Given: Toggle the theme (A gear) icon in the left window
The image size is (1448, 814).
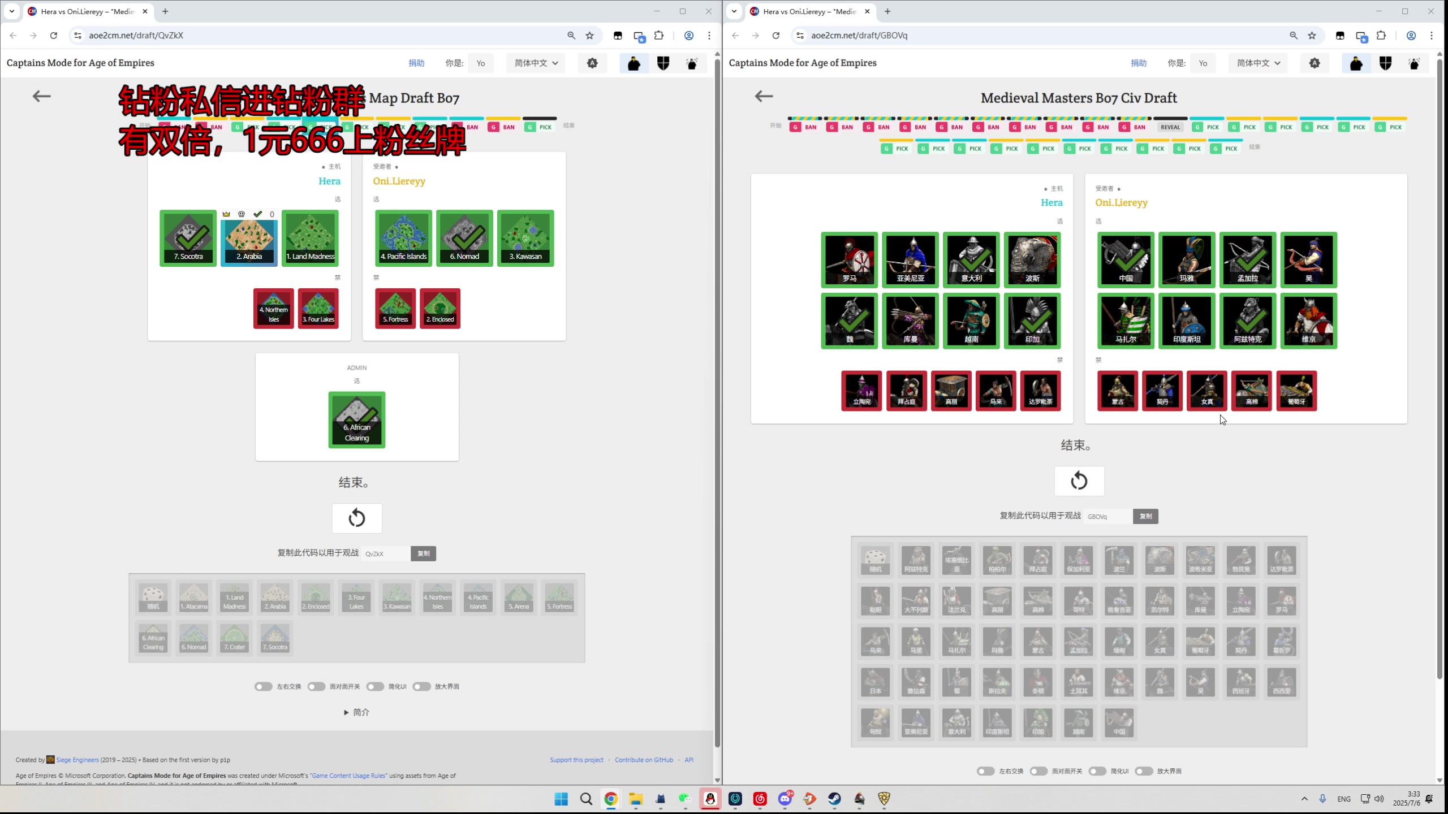Looking at the screenshot, I should (x=592, y=63).
